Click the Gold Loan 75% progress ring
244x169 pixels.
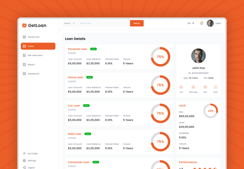coord(160,142)
